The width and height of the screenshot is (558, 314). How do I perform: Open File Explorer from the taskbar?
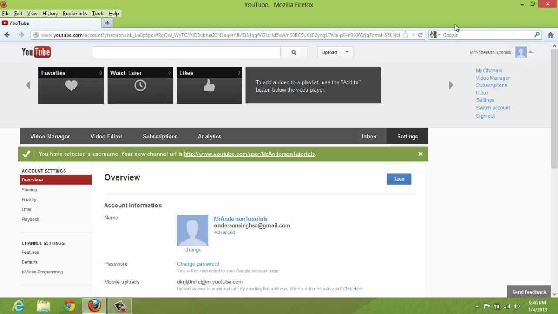coord(44,306)
